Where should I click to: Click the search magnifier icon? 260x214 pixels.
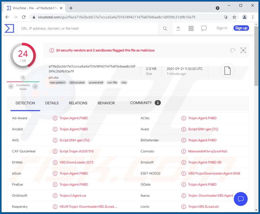click(x=165, y=29)
